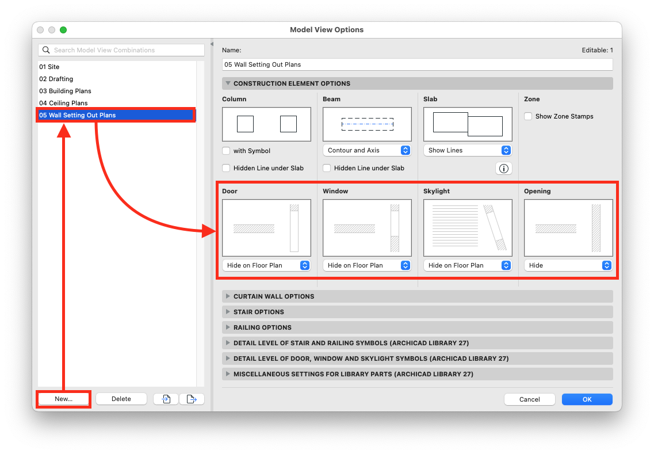Expand Miscellaneous Settings for Library Parts
Screen dimensions: 654x454
(x=418, y=374)
